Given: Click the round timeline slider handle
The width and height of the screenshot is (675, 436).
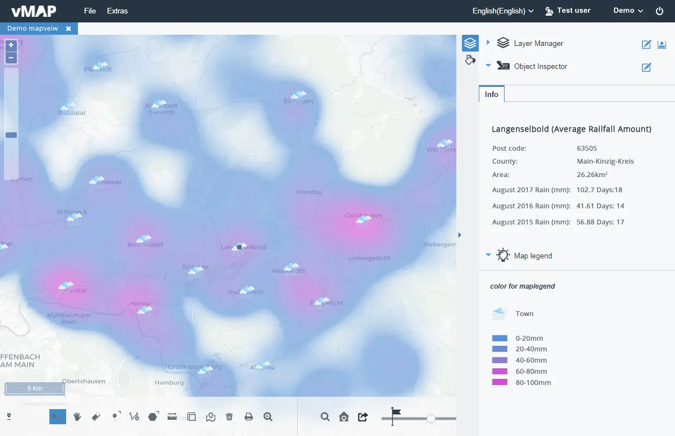Looking at the screenshot, I should pyautogui.click(x=431, y=419).
